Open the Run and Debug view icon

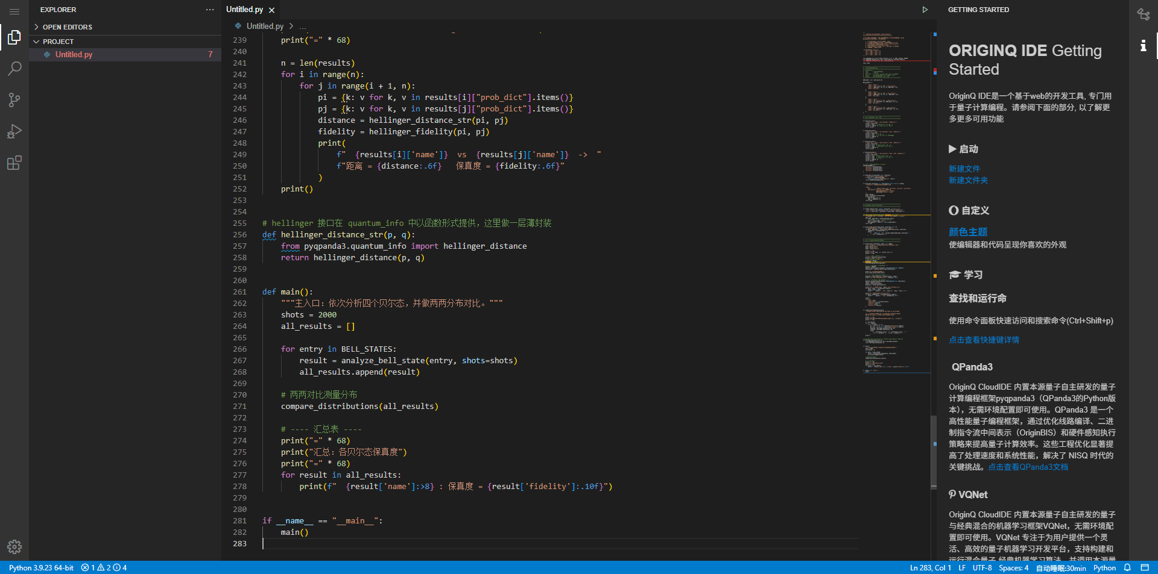(14, 131)
